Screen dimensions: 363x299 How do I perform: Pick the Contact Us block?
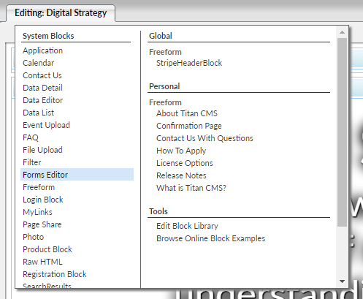(x=42, y=75)
